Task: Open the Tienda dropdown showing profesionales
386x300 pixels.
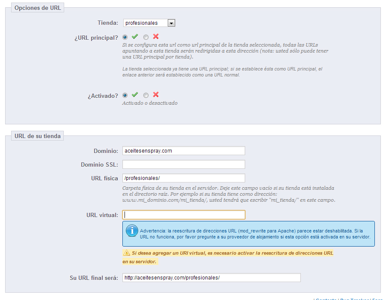Action: [x=149, y=23]
